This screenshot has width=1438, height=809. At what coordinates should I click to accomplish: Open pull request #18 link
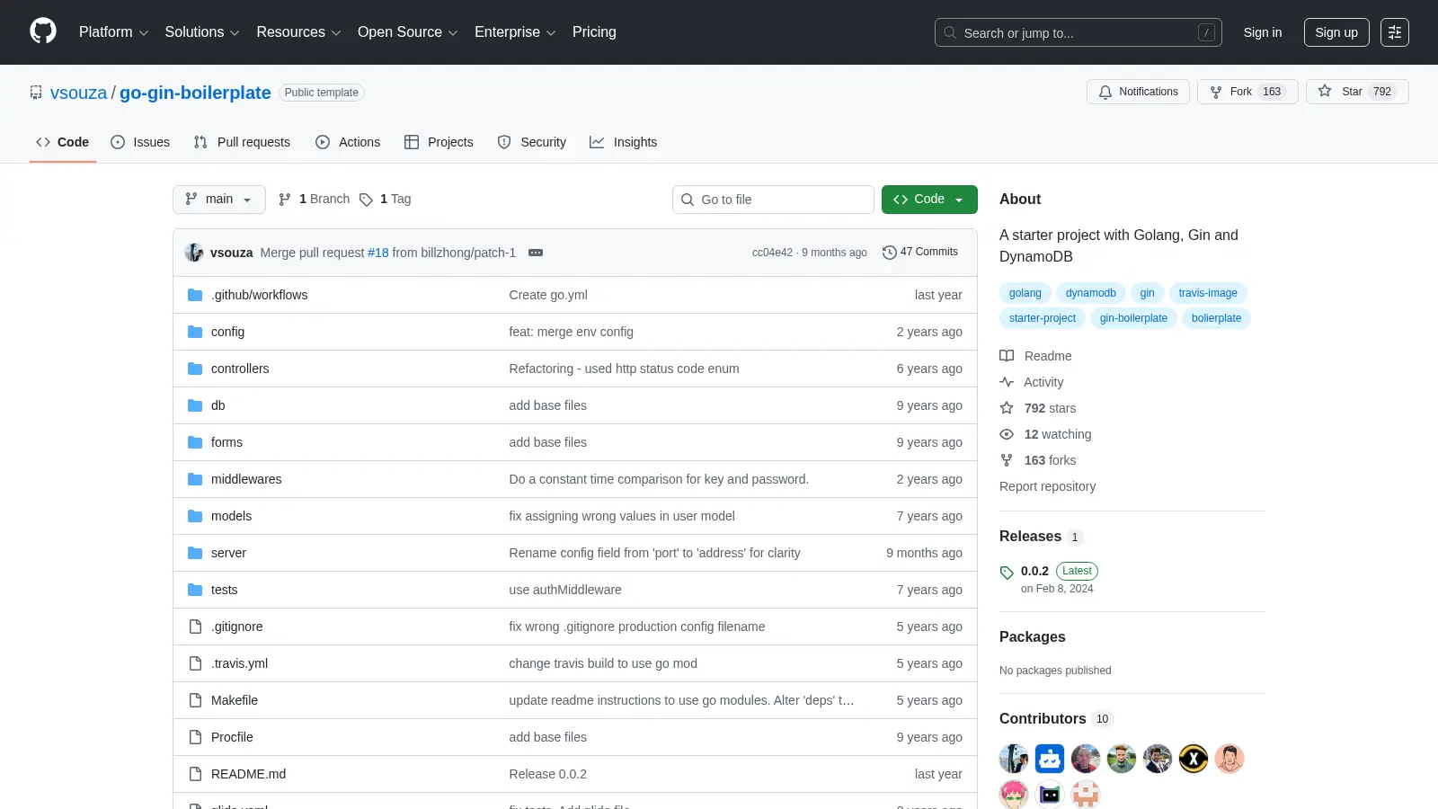(x=378, y=253)
